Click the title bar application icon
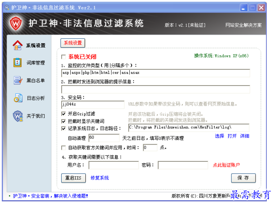This screenshot has height=206, width=274. tap(7, 8)
